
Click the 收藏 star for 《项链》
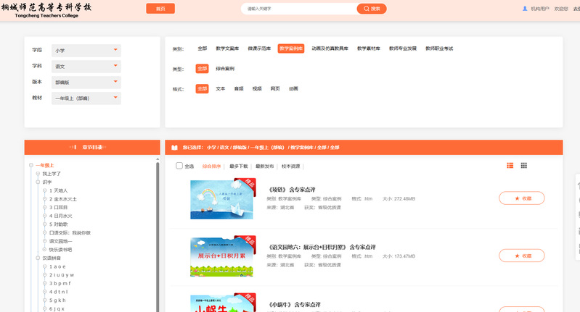pyautogui.click(x=521, y=198)
